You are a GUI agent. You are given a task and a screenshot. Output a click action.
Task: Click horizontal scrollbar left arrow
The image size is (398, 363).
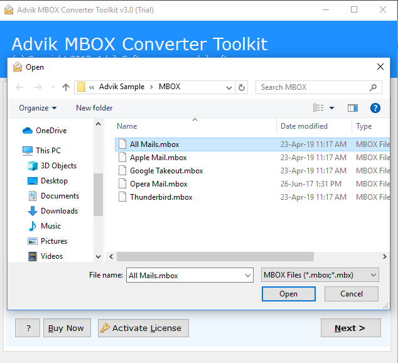pos(111,257)
